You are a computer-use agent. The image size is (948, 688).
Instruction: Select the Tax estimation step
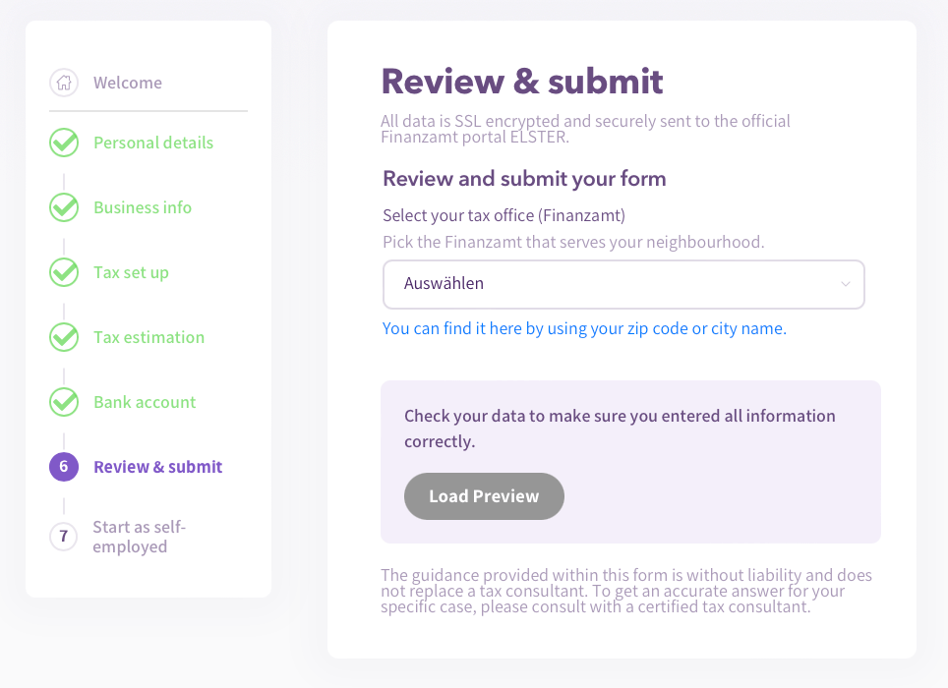coord(148,337)
